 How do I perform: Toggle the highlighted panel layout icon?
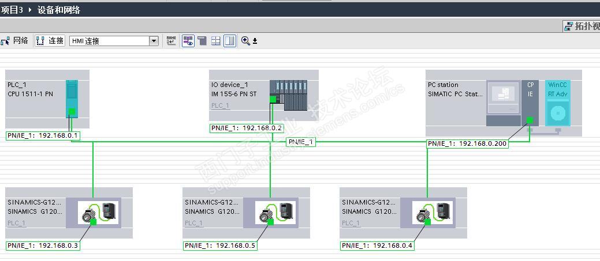(x=230, y=41)
